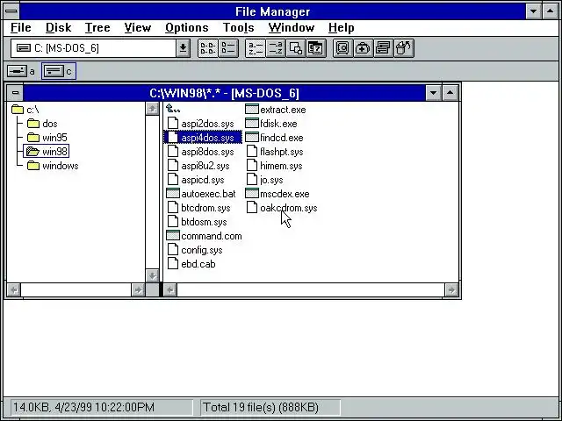Click the oakcdrom.sys document icon
Screen dimensions: 562x421
pyautogui.click(x=252, y=207)
